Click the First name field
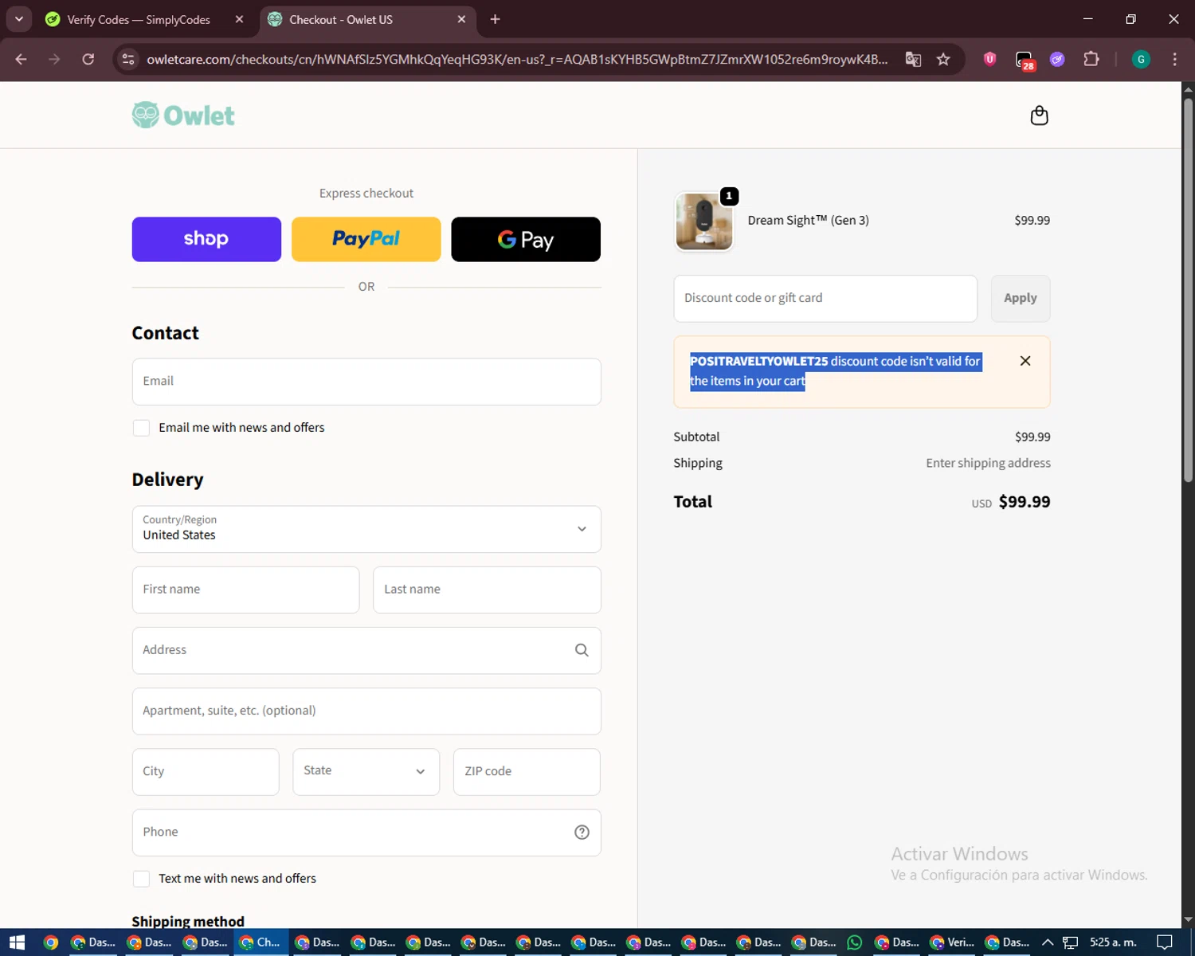The width and height of the screenshot is (1195, 956). point(245,590)
